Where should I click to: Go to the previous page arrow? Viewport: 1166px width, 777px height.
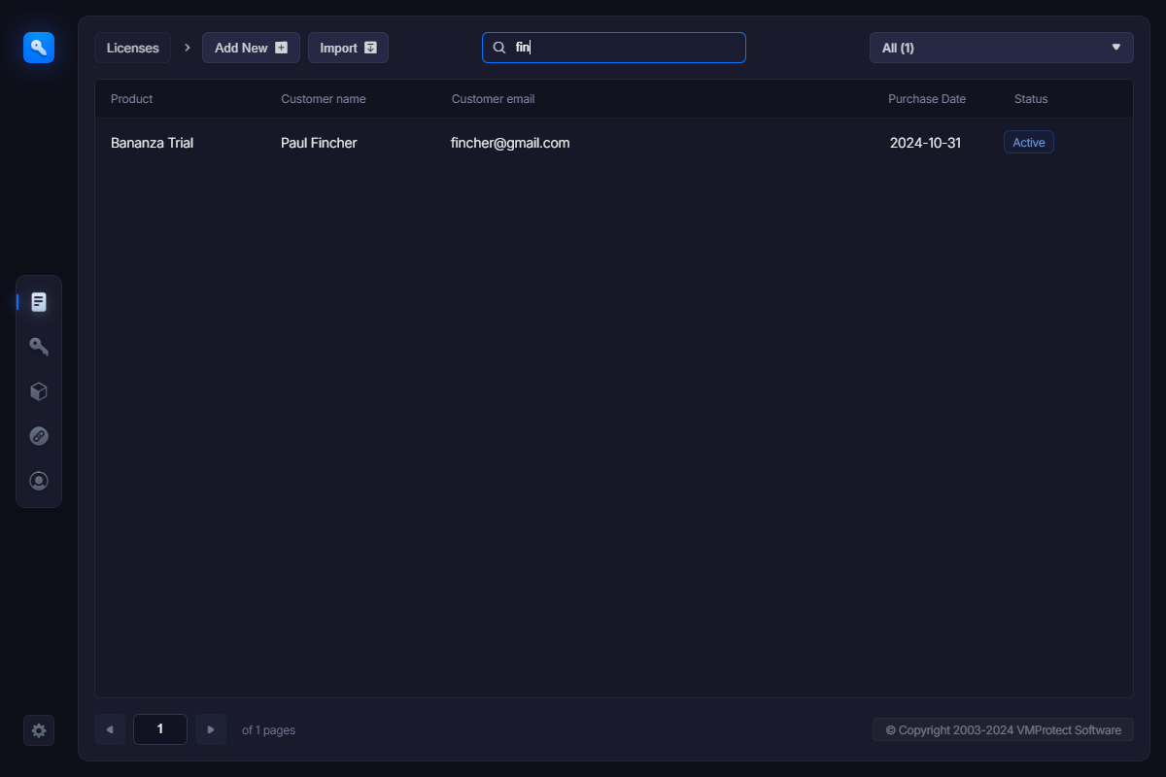[x=110, y=729]
